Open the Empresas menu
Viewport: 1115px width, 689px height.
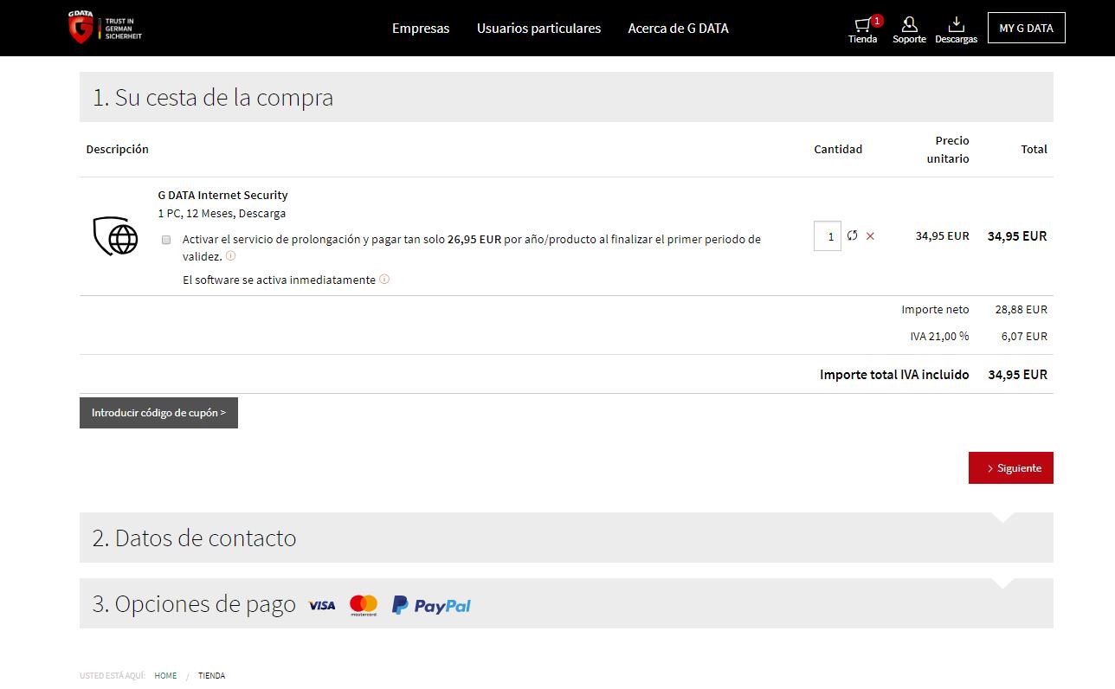[421, 29]
